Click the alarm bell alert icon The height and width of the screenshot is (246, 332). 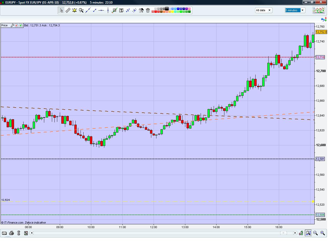point(74,10)
